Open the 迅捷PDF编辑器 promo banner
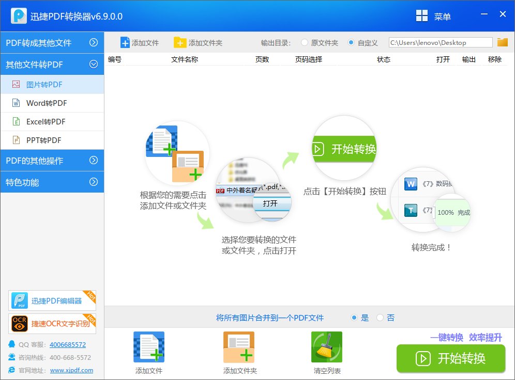Screen dimensions: 515x380 coord(52,300)
